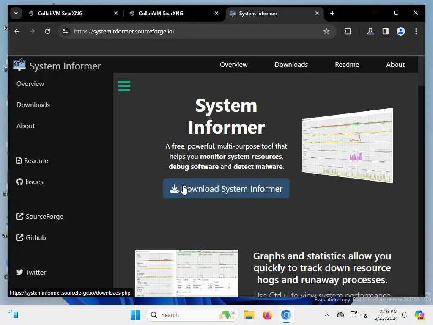The height and width of the screenshot is (325, 433).
Task: Click the taskbar Search box
Action: (x=192, y=315)
